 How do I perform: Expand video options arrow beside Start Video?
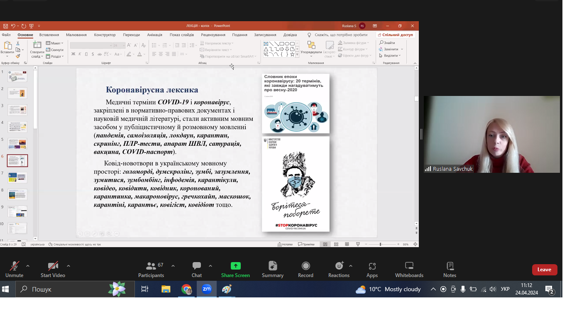point(68,266)
